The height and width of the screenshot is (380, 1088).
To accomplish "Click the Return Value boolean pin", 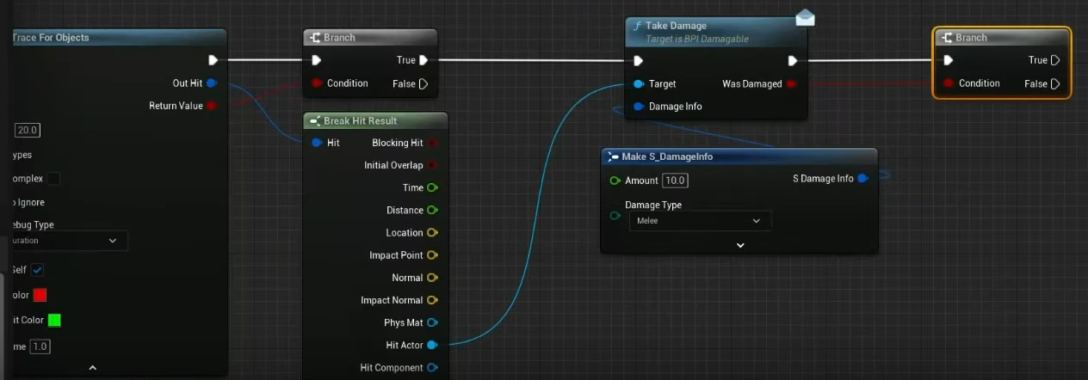I will [212, 106].
